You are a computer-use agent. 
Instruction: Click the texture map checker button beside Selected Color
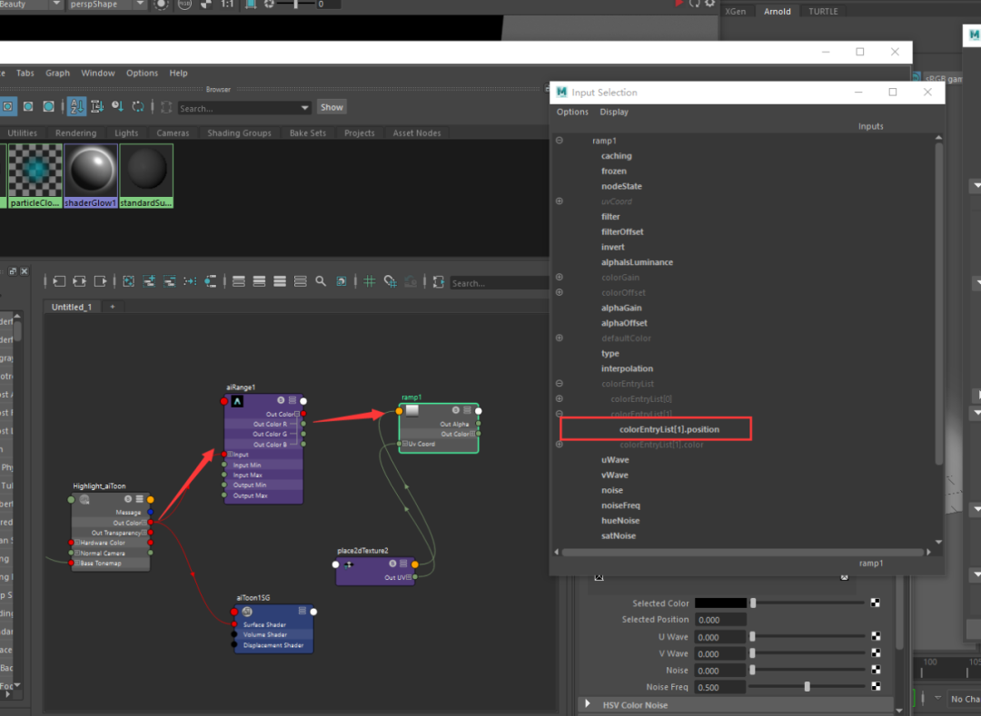[876, 603]
